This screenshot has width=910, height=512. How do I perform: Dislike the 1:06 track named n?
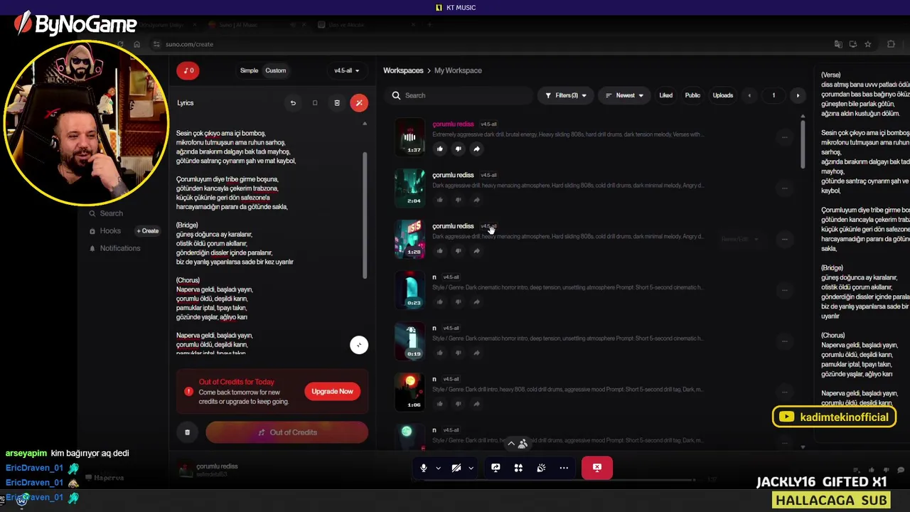pyautogui.click(x=458, y=404)
